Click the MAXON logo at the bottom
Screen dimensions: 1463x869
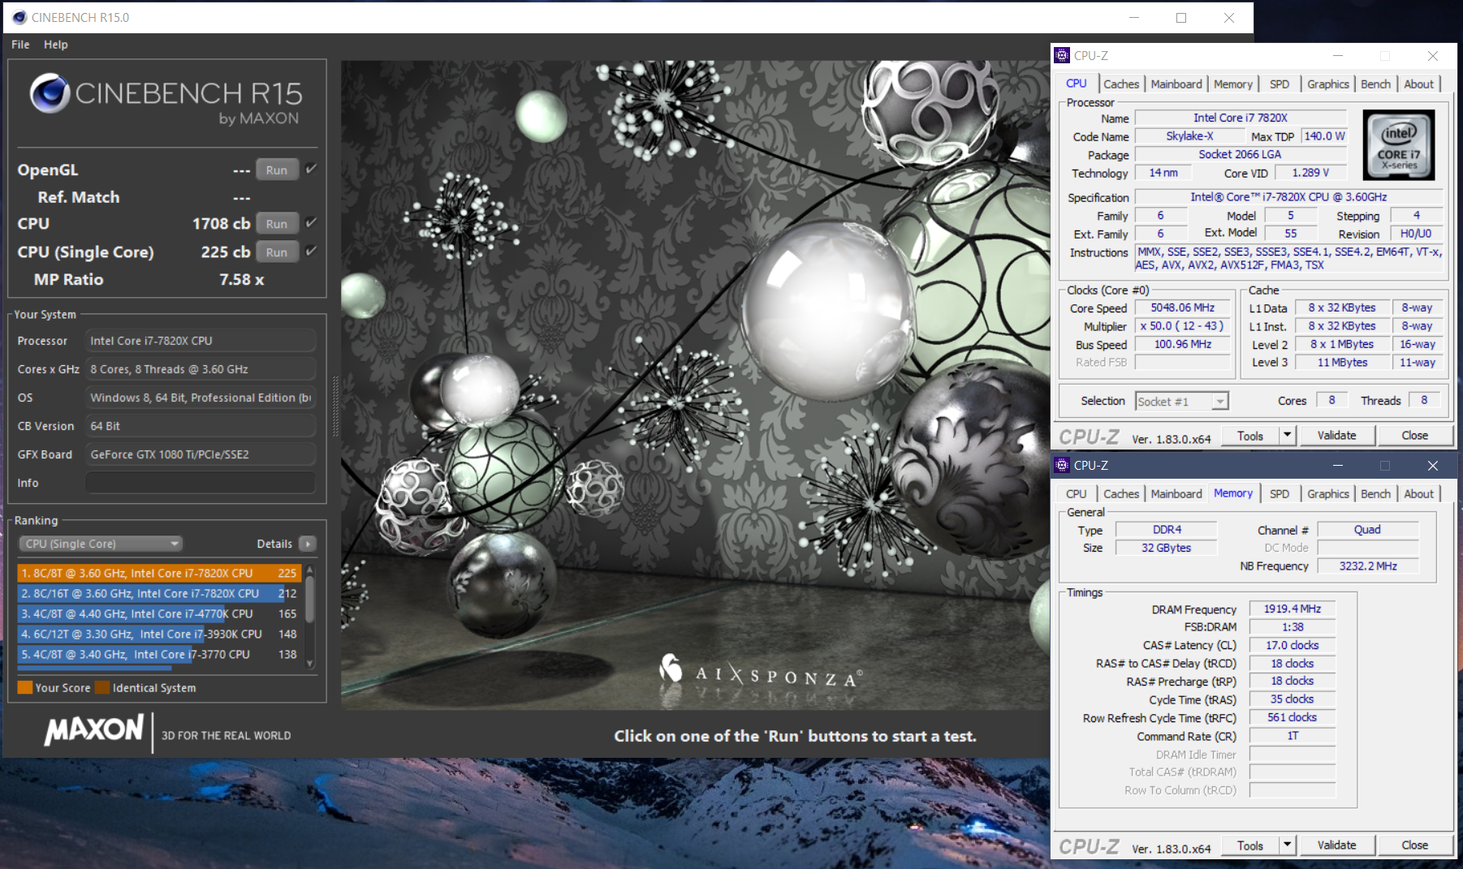click(94, 729)
